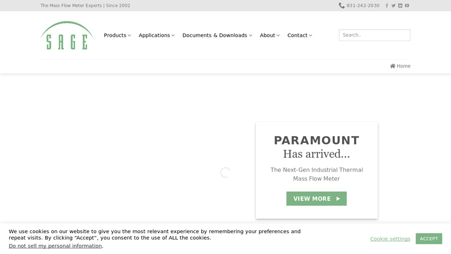Image resolution: width=451 pixels, height=254 pixels.
Task: Open the LinkedIn social icon
Action: [400, 6]
